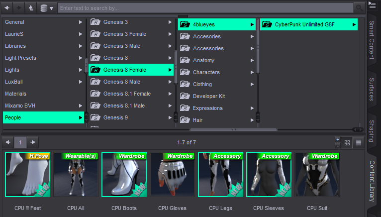The height and width of the screenshot is (217, 381).
Task: Select the General category
Action: point(43,22)
